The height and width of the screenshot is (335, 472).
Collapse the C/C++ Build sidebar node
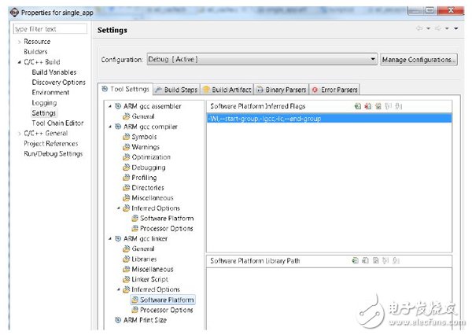coord(19,62)
